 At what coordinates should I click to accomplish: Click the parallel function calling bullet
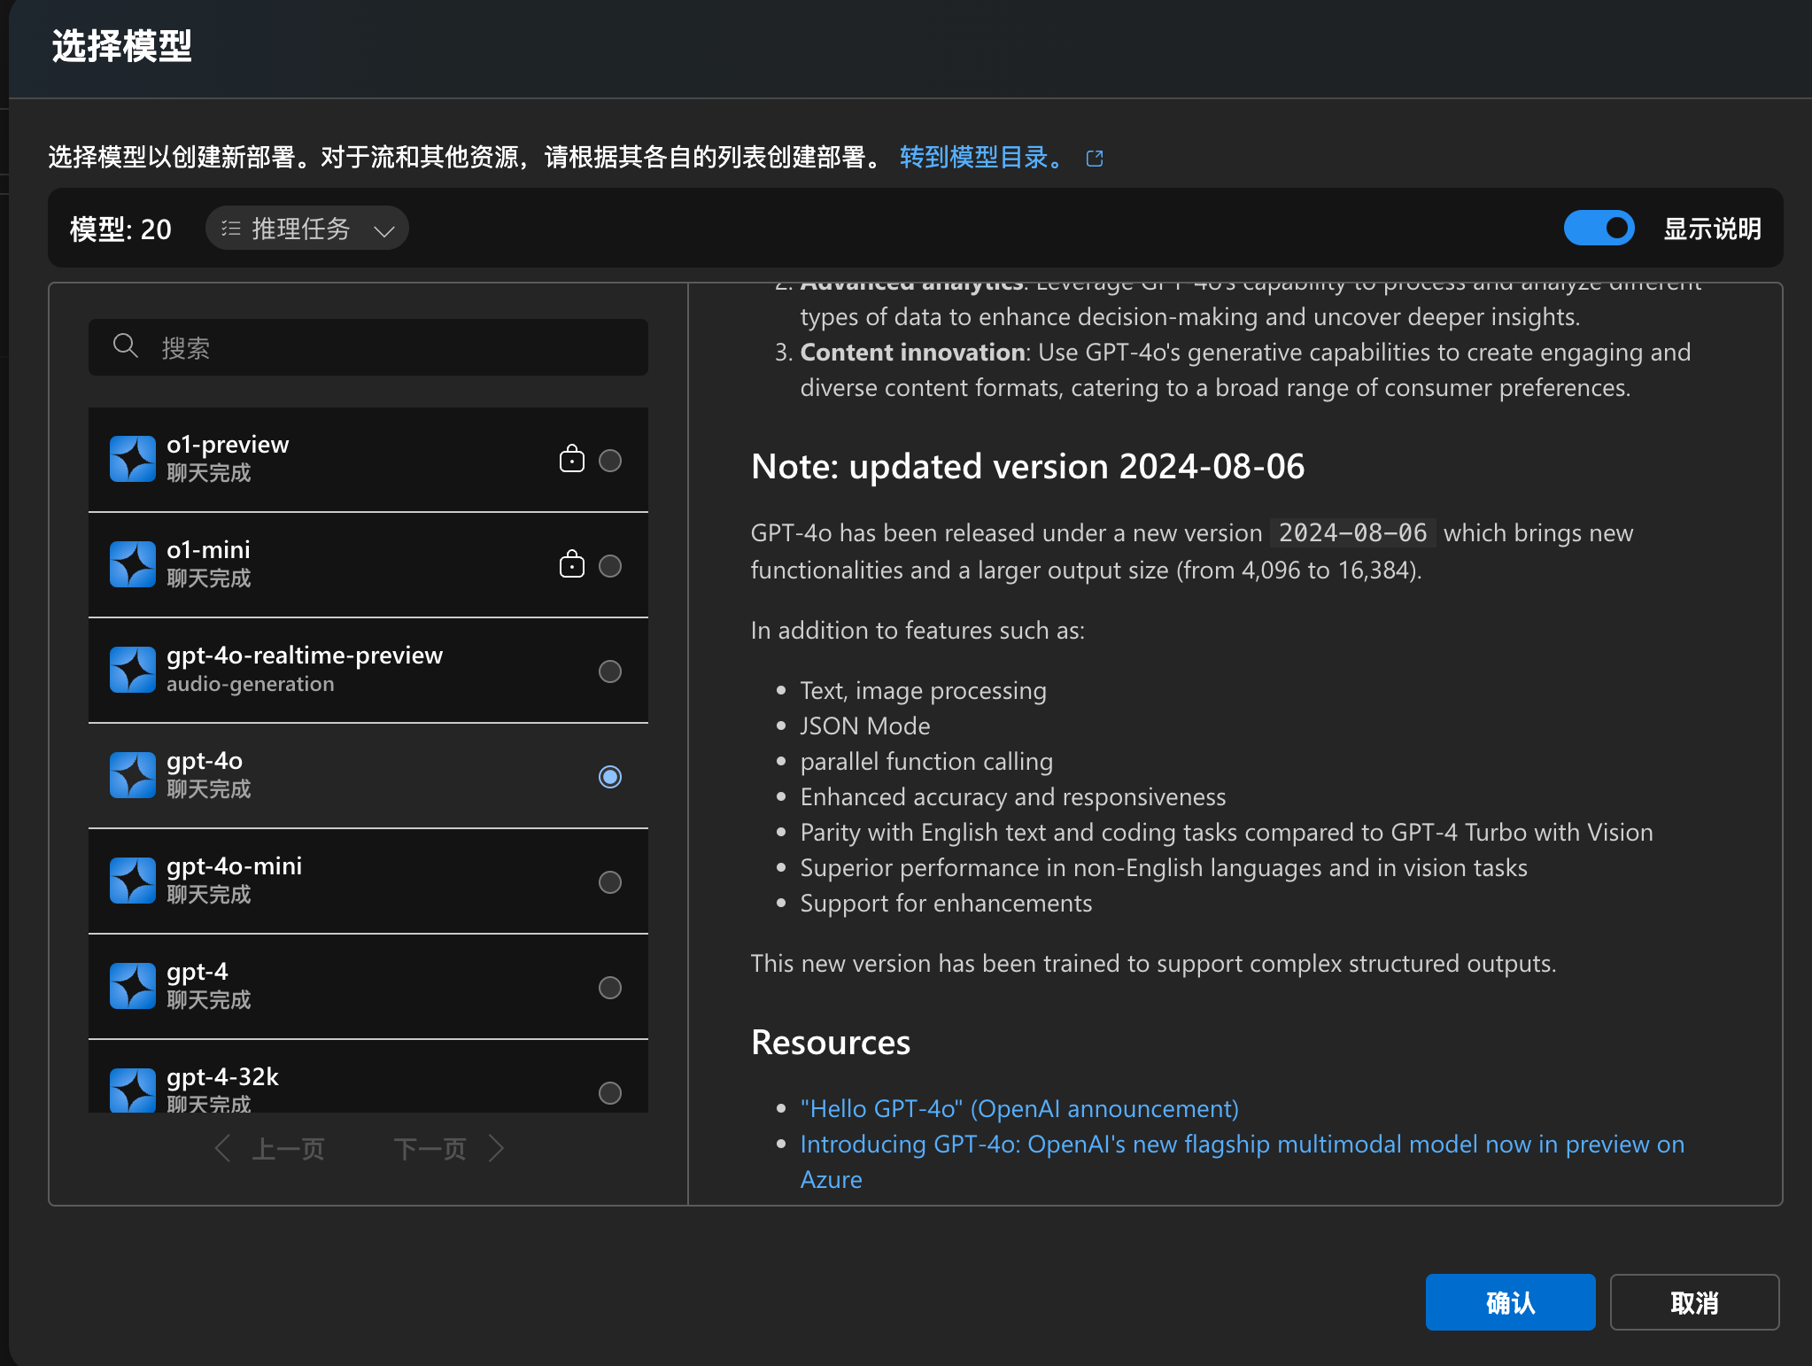click(926, 762)
